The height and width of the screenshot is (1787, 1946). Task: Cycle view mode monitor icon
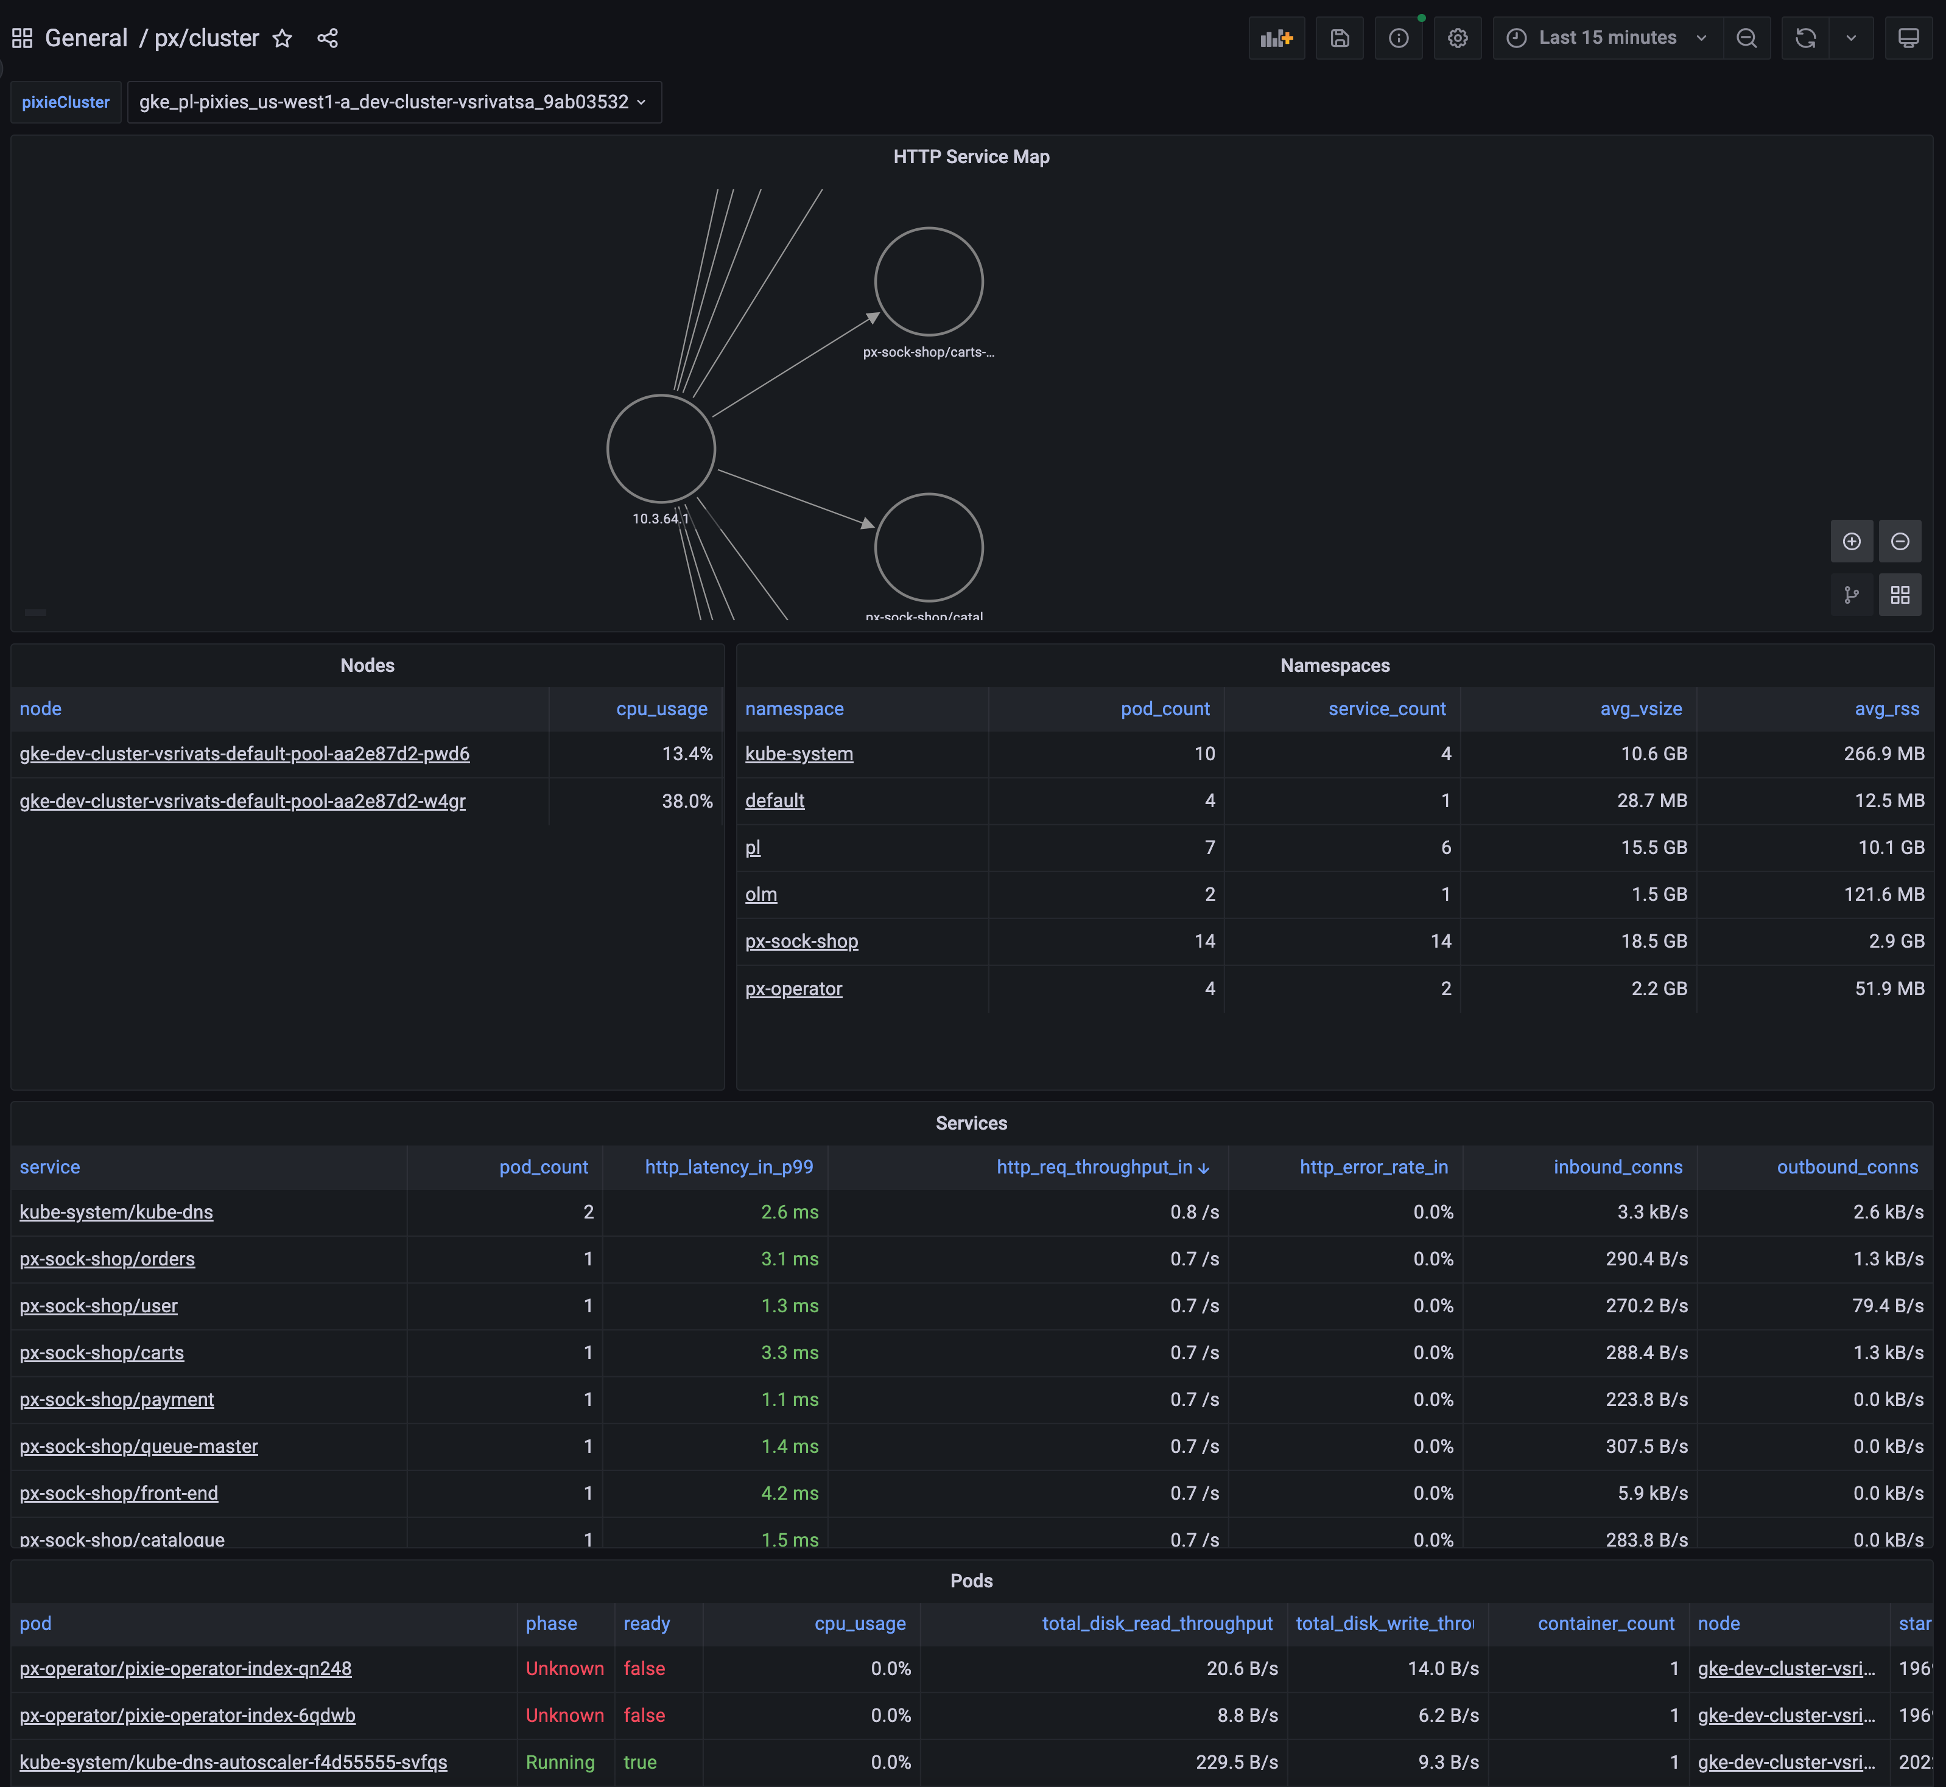click(1908, 38)
